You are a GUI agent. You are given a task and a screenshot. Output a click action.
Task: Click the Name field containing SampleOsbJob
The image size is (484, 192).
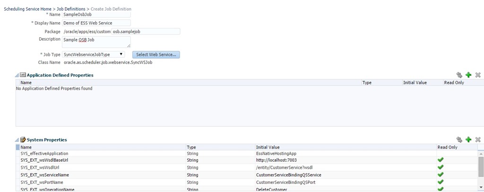pos(89,15)
